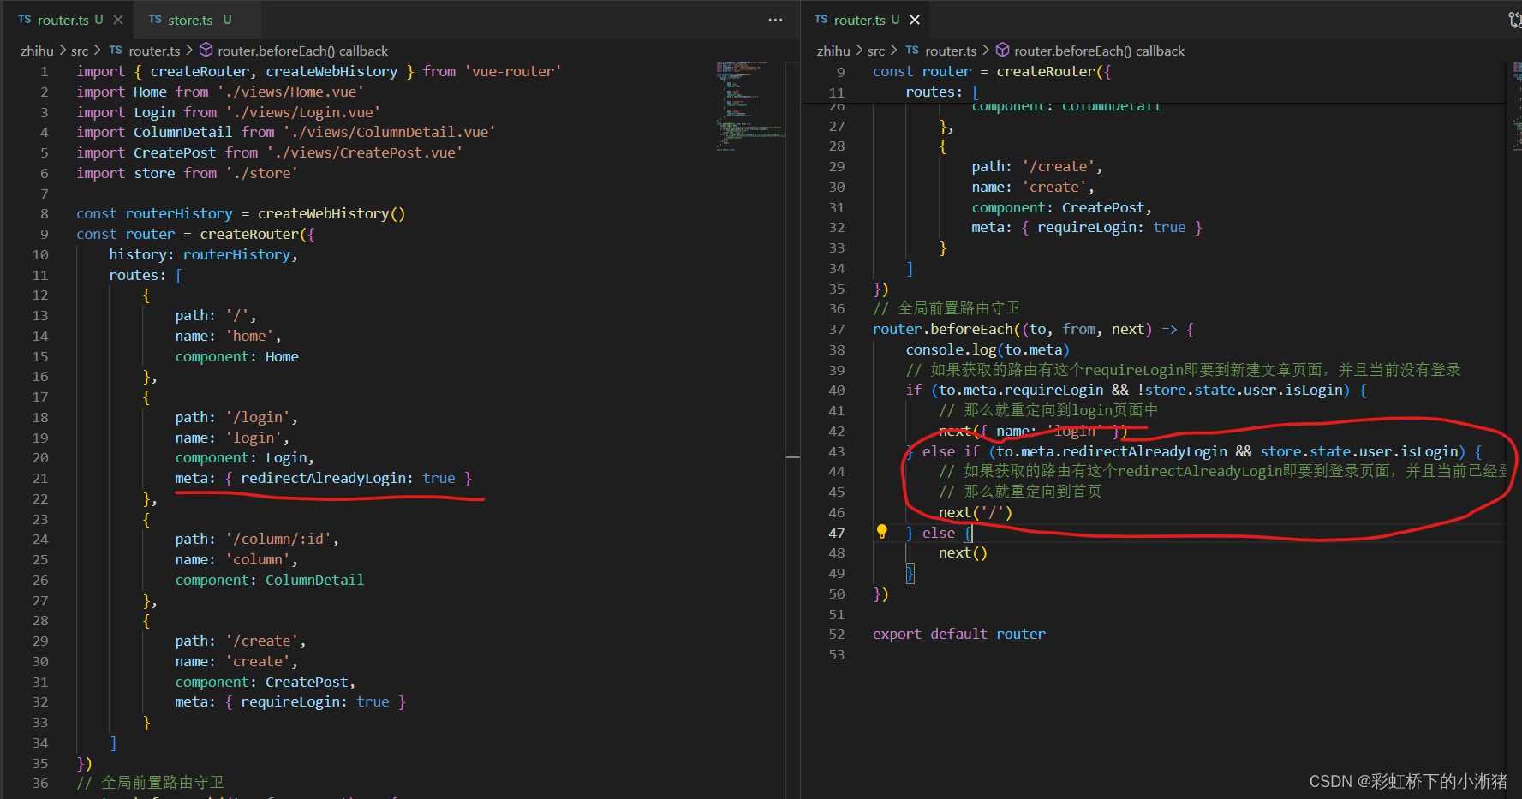Click the lightbulb code action on line 47

881,532
